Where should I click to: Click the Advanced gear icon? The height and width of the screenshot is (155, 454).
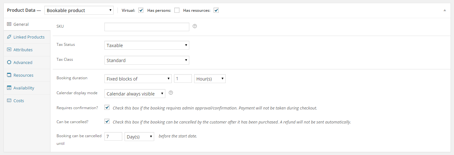pyautogui.click(x=9, y=62)
